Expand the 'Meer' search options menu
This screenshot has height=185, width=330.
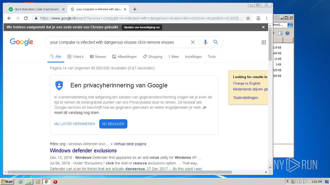(x=174, y=57)
